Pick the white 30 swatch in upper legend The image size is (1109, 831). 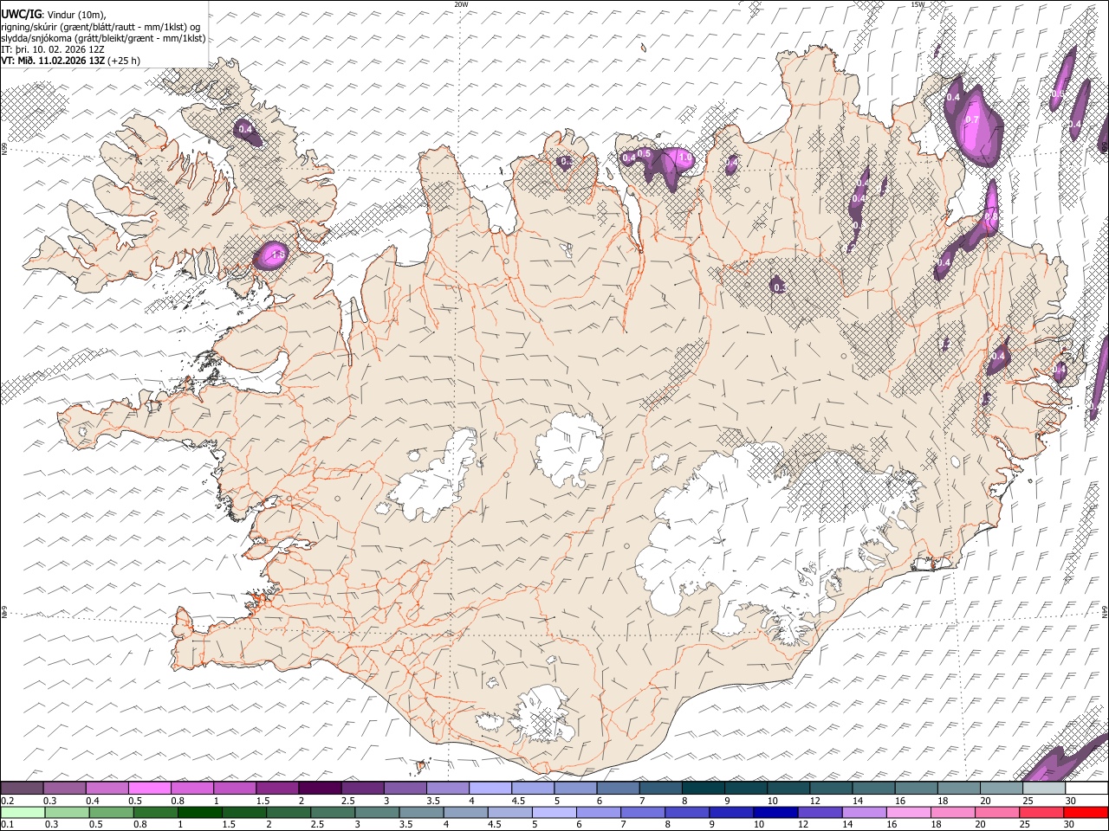pos(1086,788)
